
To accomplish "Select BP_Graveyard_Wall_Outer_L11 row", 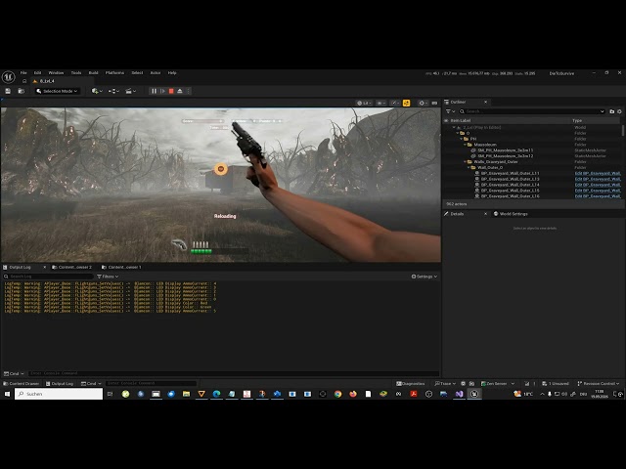I will 510,174.
